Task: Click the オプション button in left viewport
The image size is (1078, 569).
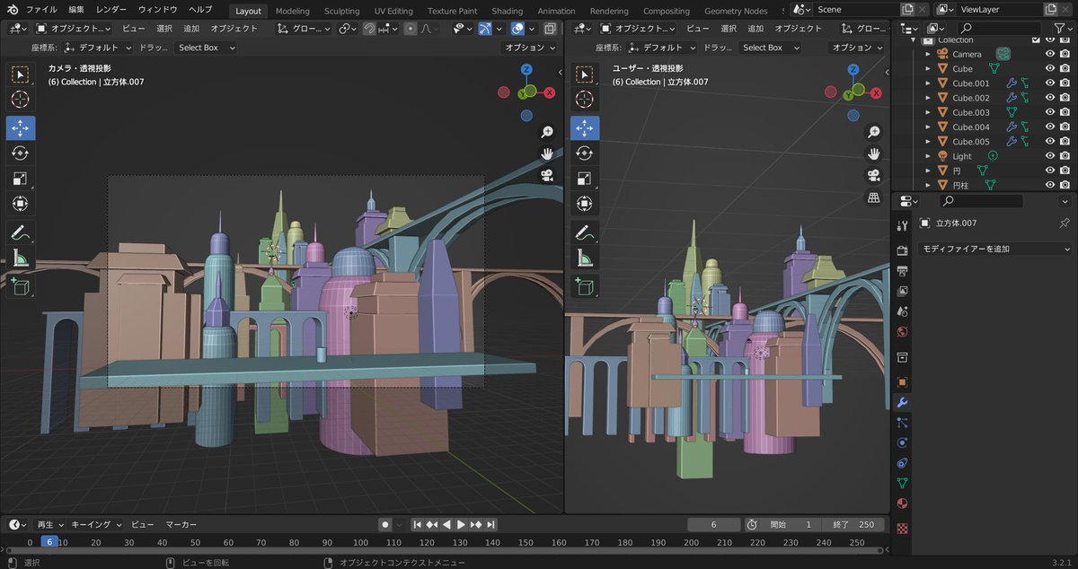Action: coord(529,48)
